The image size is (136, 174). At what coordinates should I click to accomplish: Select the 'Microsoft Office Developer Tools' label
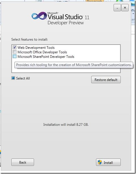click(x=42, y=52)
